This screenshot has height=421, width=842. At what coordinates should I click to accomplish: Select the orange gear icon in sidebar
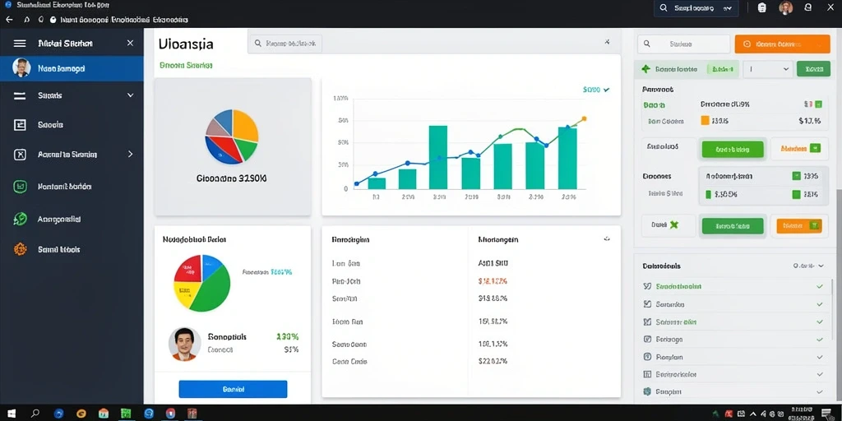[20, 249]
